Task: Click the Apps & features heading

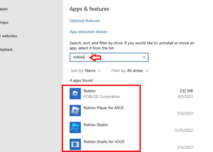Action: point(89,9)
